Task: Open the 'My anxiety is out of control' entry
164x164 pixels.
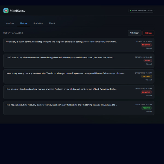Action: (79, 45)
